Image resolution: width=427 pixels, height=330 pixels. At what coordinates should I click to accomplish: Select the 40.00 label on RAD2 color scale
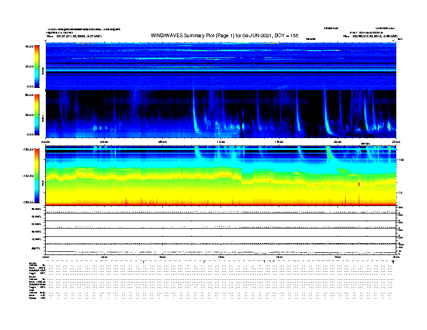29,46
